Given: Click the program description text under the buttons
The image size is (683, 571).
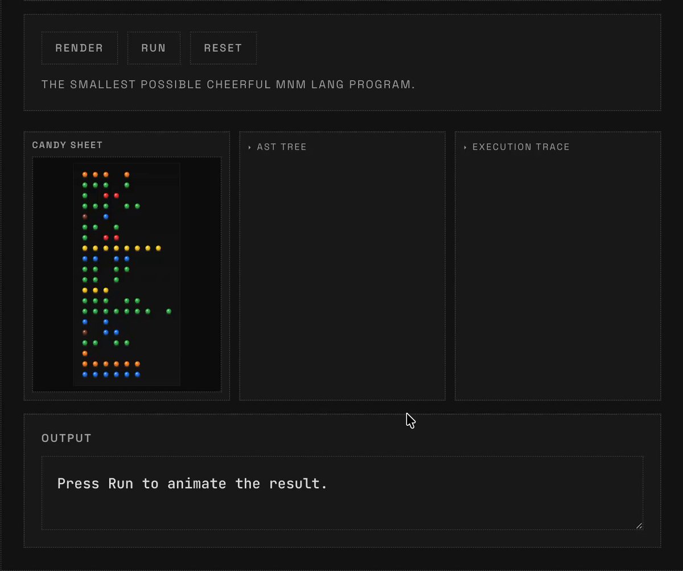Looking at the screenshot, I should (x=228, y=85).
